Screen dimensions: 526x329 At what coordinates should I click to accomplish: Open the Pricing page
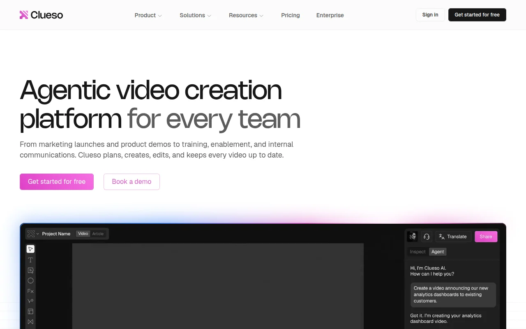(x=291, y=15)
